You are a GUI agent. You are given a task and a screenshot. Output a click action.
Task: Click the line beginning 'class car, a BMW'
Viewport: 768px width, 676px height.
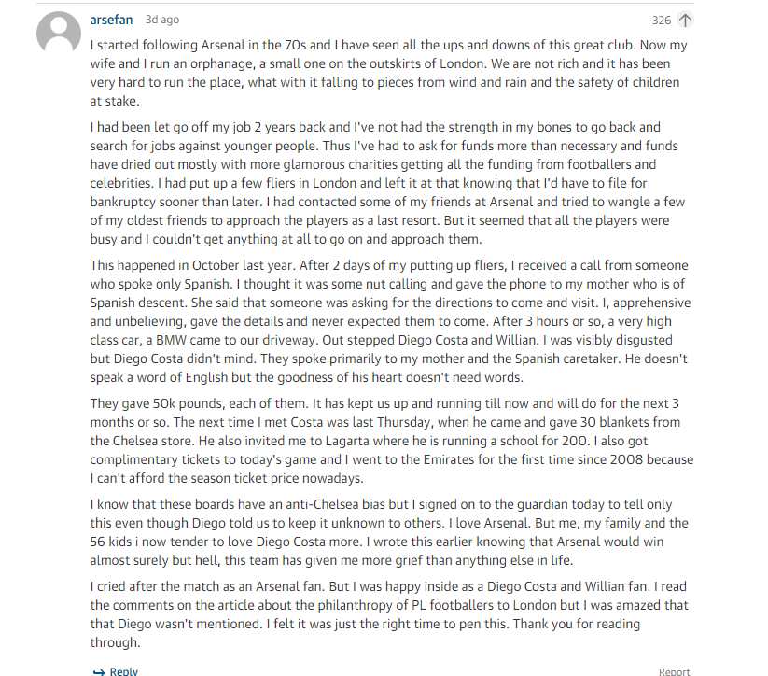tap(381, 340)
